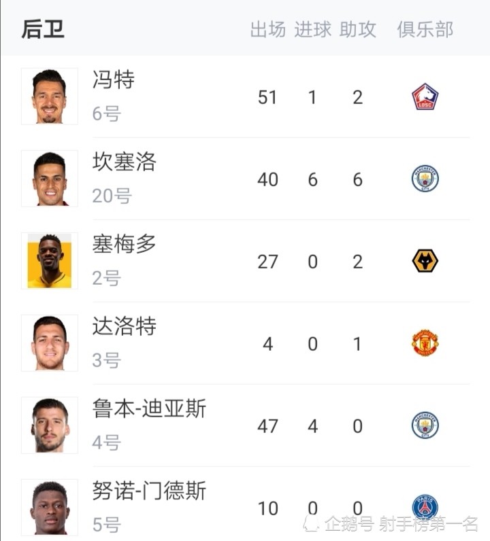The height and width of the screenshot is (541, 490).
Task: Open the Lille LOSC club crest
Action: point(425,97)
